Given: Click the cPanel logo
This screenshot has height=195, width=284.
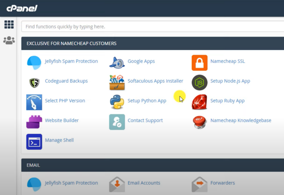Looking at the screenshot, I should 22,8.
